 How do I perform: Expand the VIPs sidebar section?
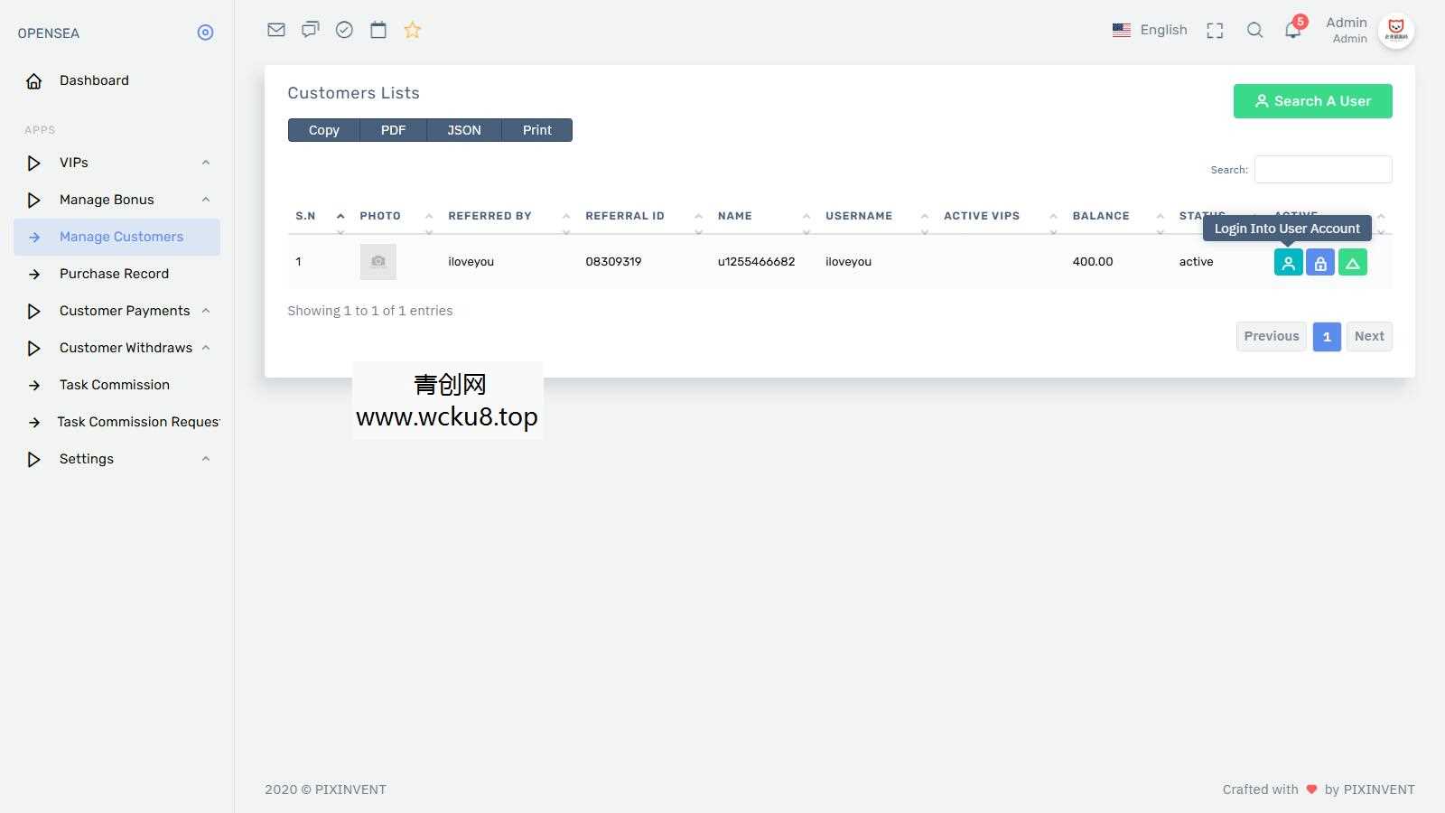73,163
